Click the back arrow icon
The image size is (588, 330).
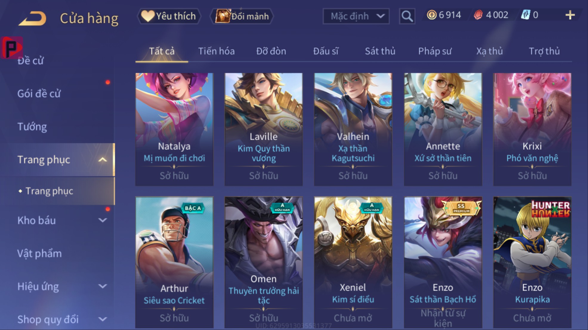click(33, 18)
